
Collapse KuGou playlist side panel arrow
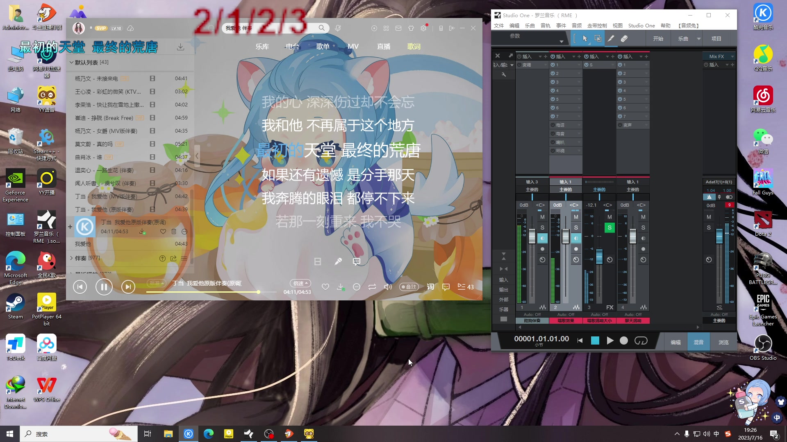[197, 156]
